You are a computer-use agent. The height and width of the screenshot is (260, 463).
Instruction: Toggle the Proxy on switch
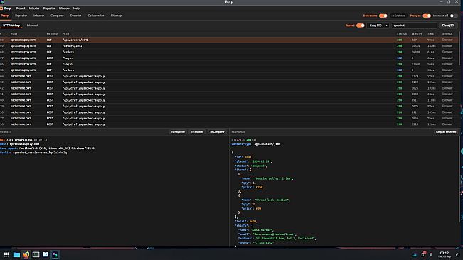pos(427,16)
